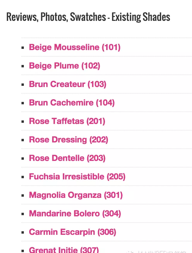Open the Beige Mousseline (101) shade link
The height and width of the screenshot is (253, 192).
click(75, 47)
